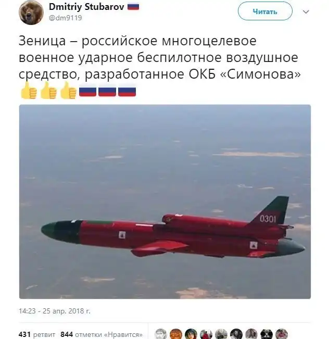This screenshot has width=329, height=339.
Task: Click the eighth black-and-white liker avatar
Action: tap(267, 334)
